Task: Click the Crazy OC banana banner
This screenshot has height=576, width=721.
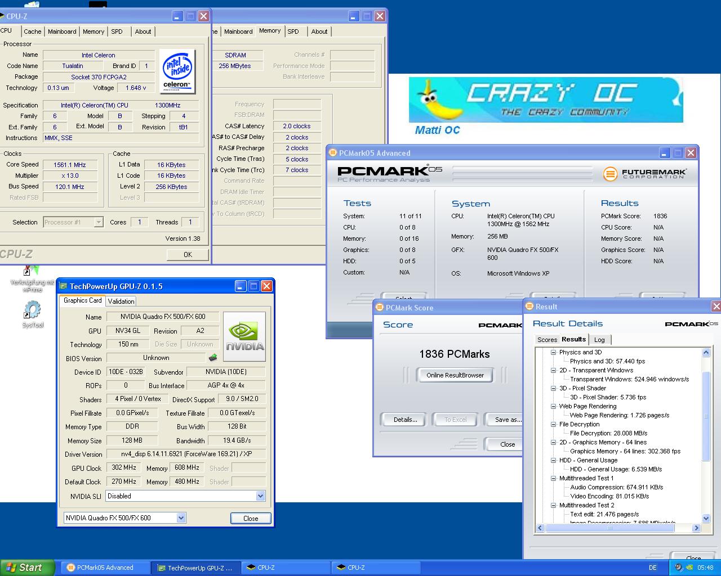Action: (546, 100)
